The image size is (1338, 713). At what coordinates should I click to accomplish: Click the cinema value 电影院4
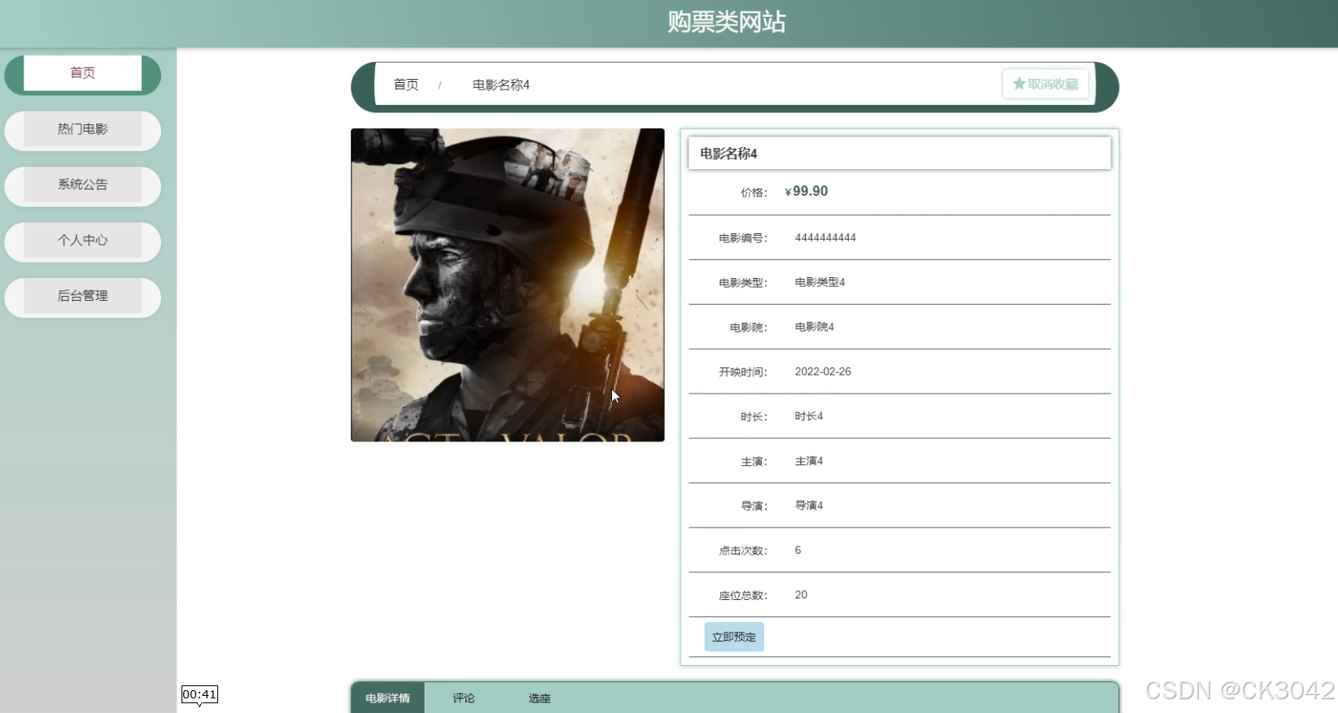point(814,327)
